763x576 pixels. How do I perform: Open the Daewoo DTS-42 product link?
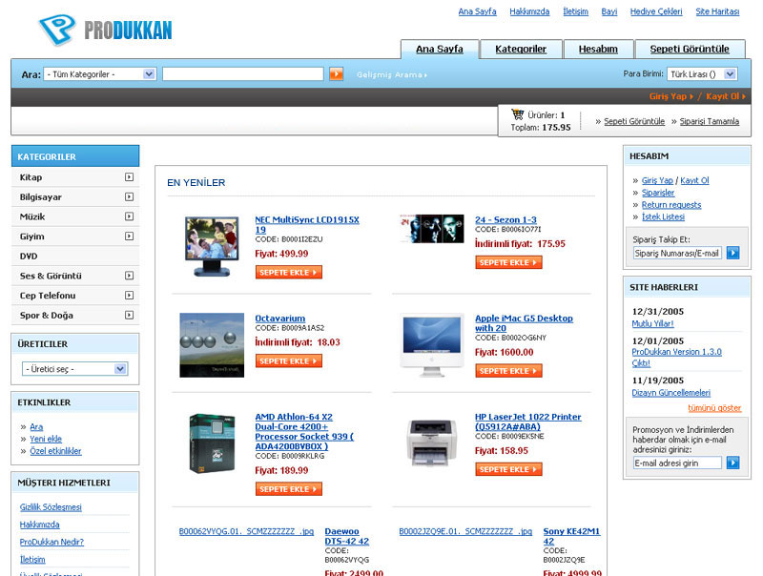347,536
